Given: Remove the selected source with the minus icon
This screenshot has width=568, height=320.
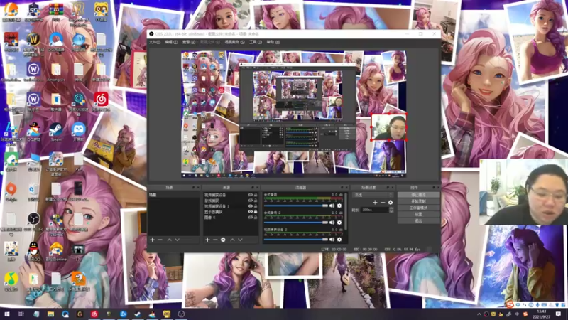Looking at the screenshot, I should 215,240.
